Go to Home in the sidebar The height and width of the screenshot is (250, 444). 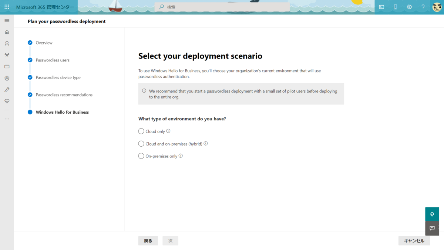(x=7, y=32)
